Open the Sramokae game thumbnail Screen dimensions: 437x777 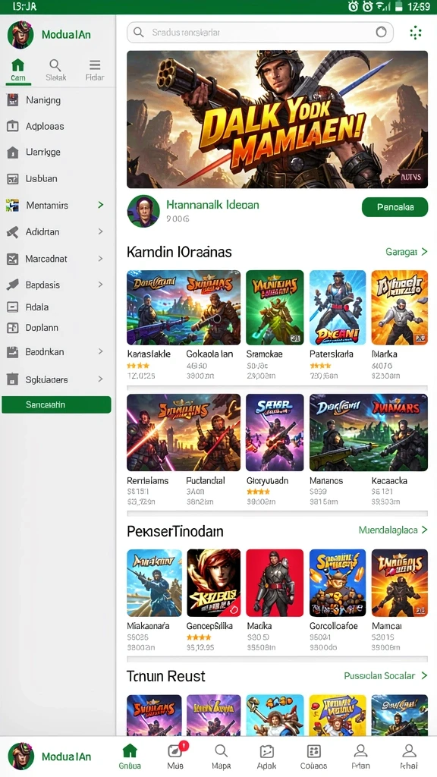point(275,307)
